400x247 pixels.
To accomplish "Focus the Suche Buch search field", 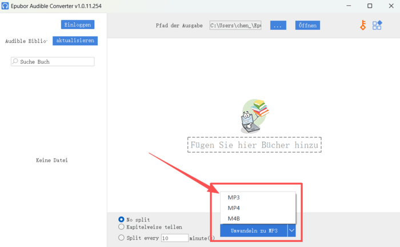I will [x=53, y=62].
